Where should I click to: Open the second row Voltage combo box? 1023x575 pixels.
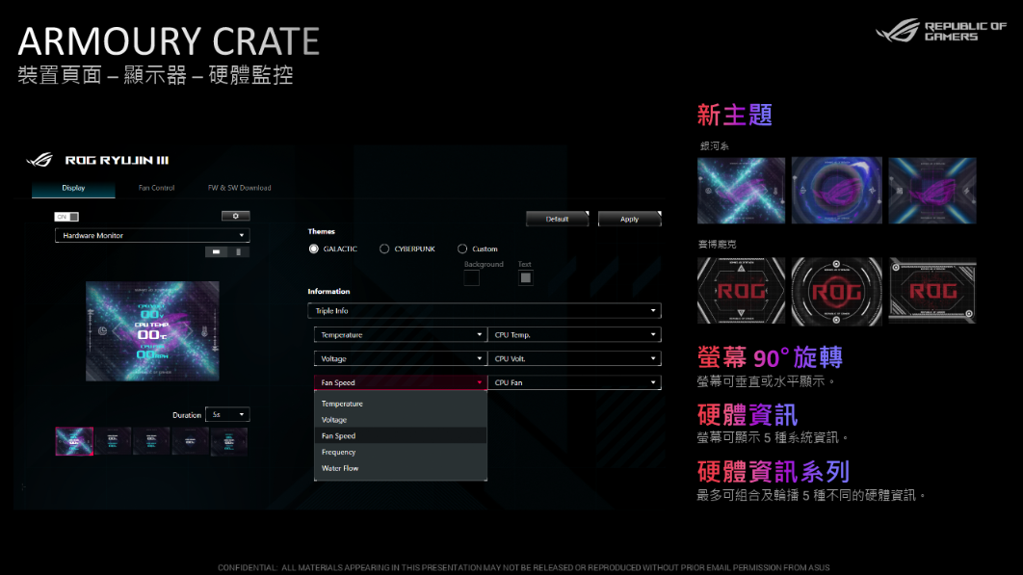(400, 358)
